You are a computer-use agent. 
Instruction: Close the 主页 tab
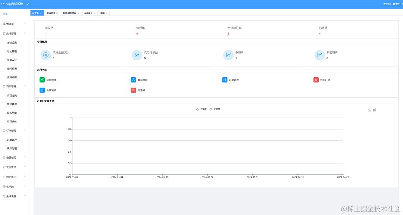(x=41, y=13)
